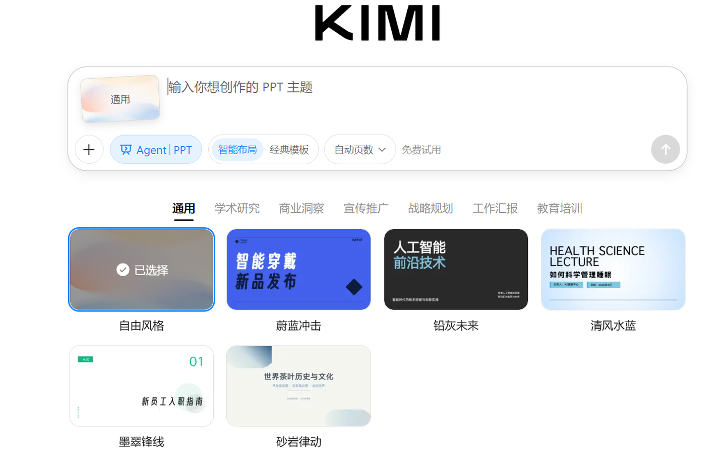Select the 自由风格 template thumbnail
The width and height of the screenshot is (726, 450).
142,270
